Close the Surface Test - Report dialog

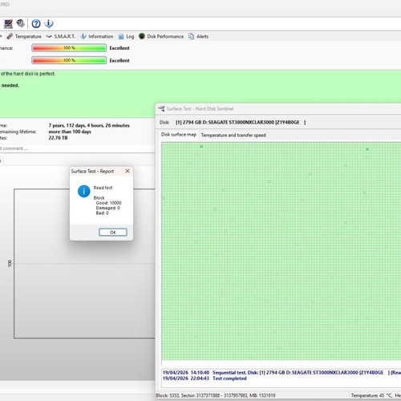(x=128, y=171)
